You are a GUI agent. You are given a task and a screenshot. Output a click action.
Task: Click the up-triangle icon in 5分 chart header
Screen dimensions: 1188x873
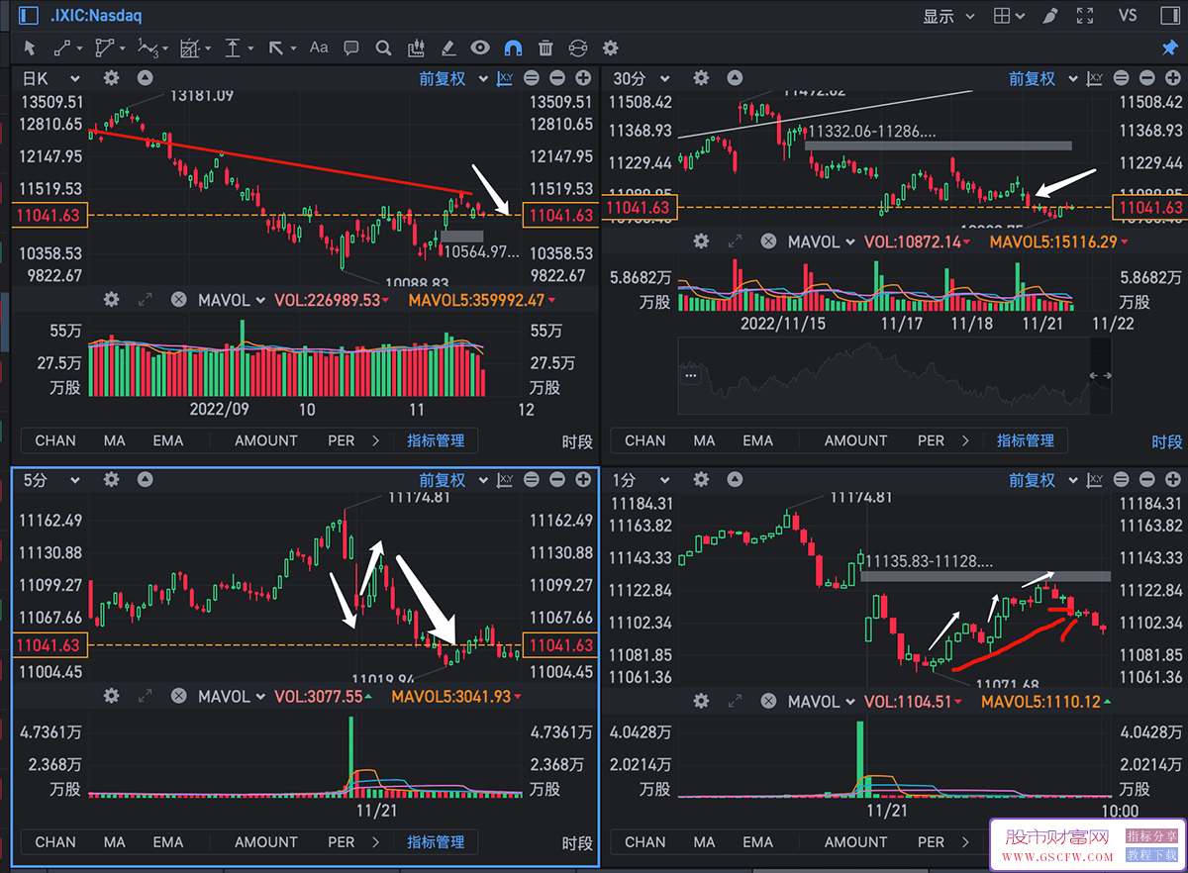[x=145, y=480]
